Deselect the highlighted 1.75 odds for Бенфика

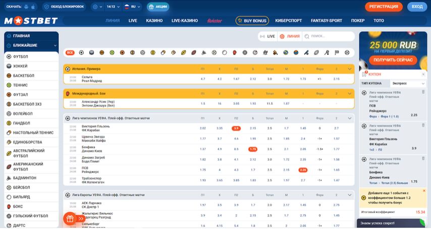pyautogui.click(x=253, y=149)
